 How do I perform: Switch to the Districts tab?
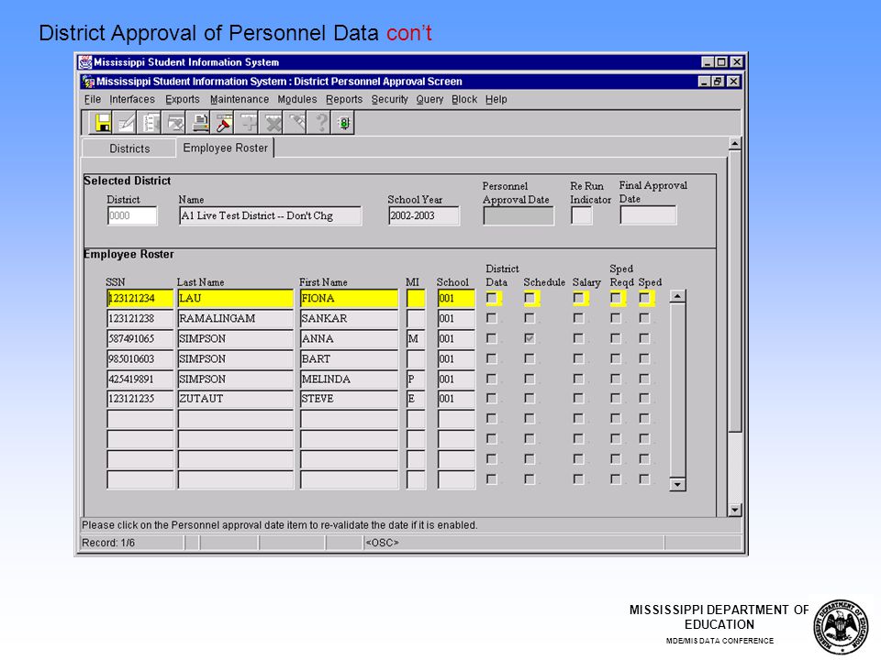129,148
